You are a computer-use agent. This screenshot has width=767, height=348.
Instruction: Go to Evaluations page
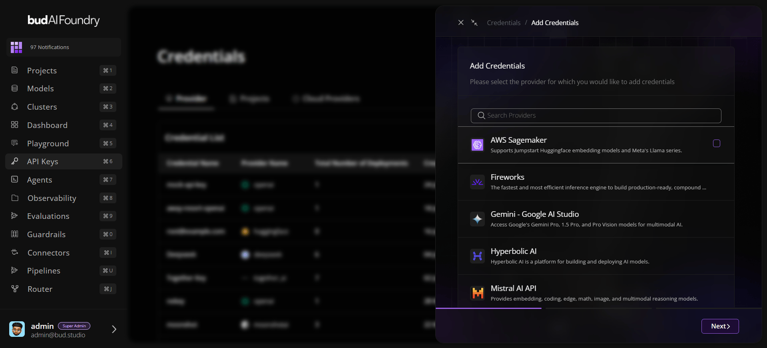pos(64,216)
